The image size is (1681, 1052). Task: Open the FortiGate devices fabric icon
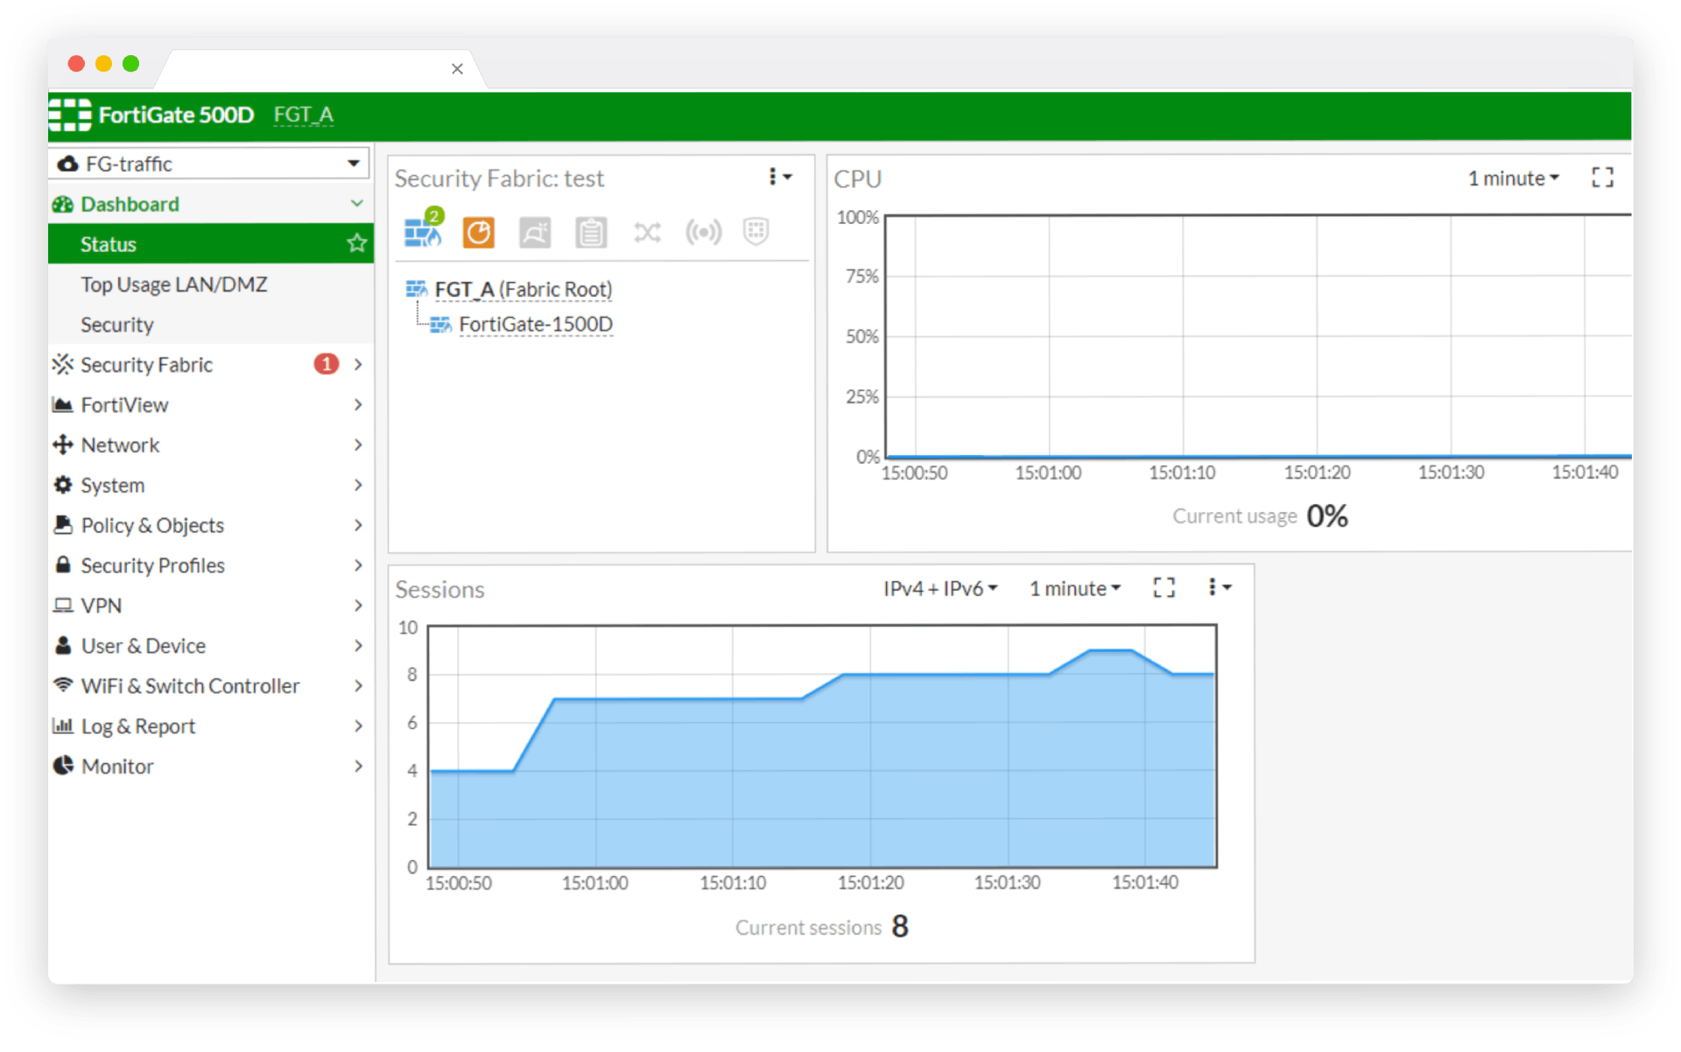pos(422,233)
